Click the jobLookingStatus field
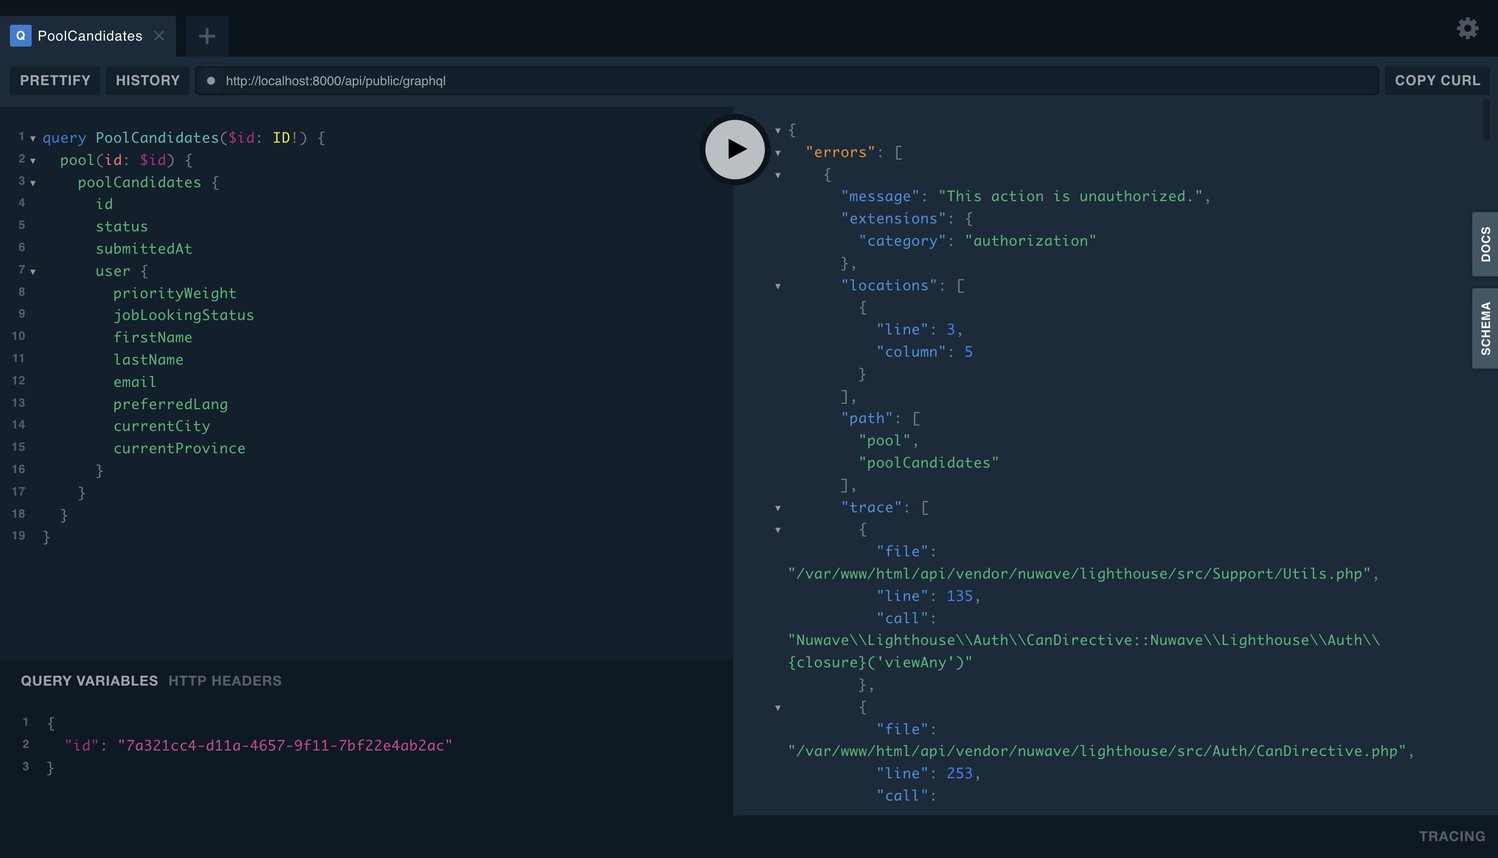This screenshot has height=858, width=1498. [x=183, y=315]
